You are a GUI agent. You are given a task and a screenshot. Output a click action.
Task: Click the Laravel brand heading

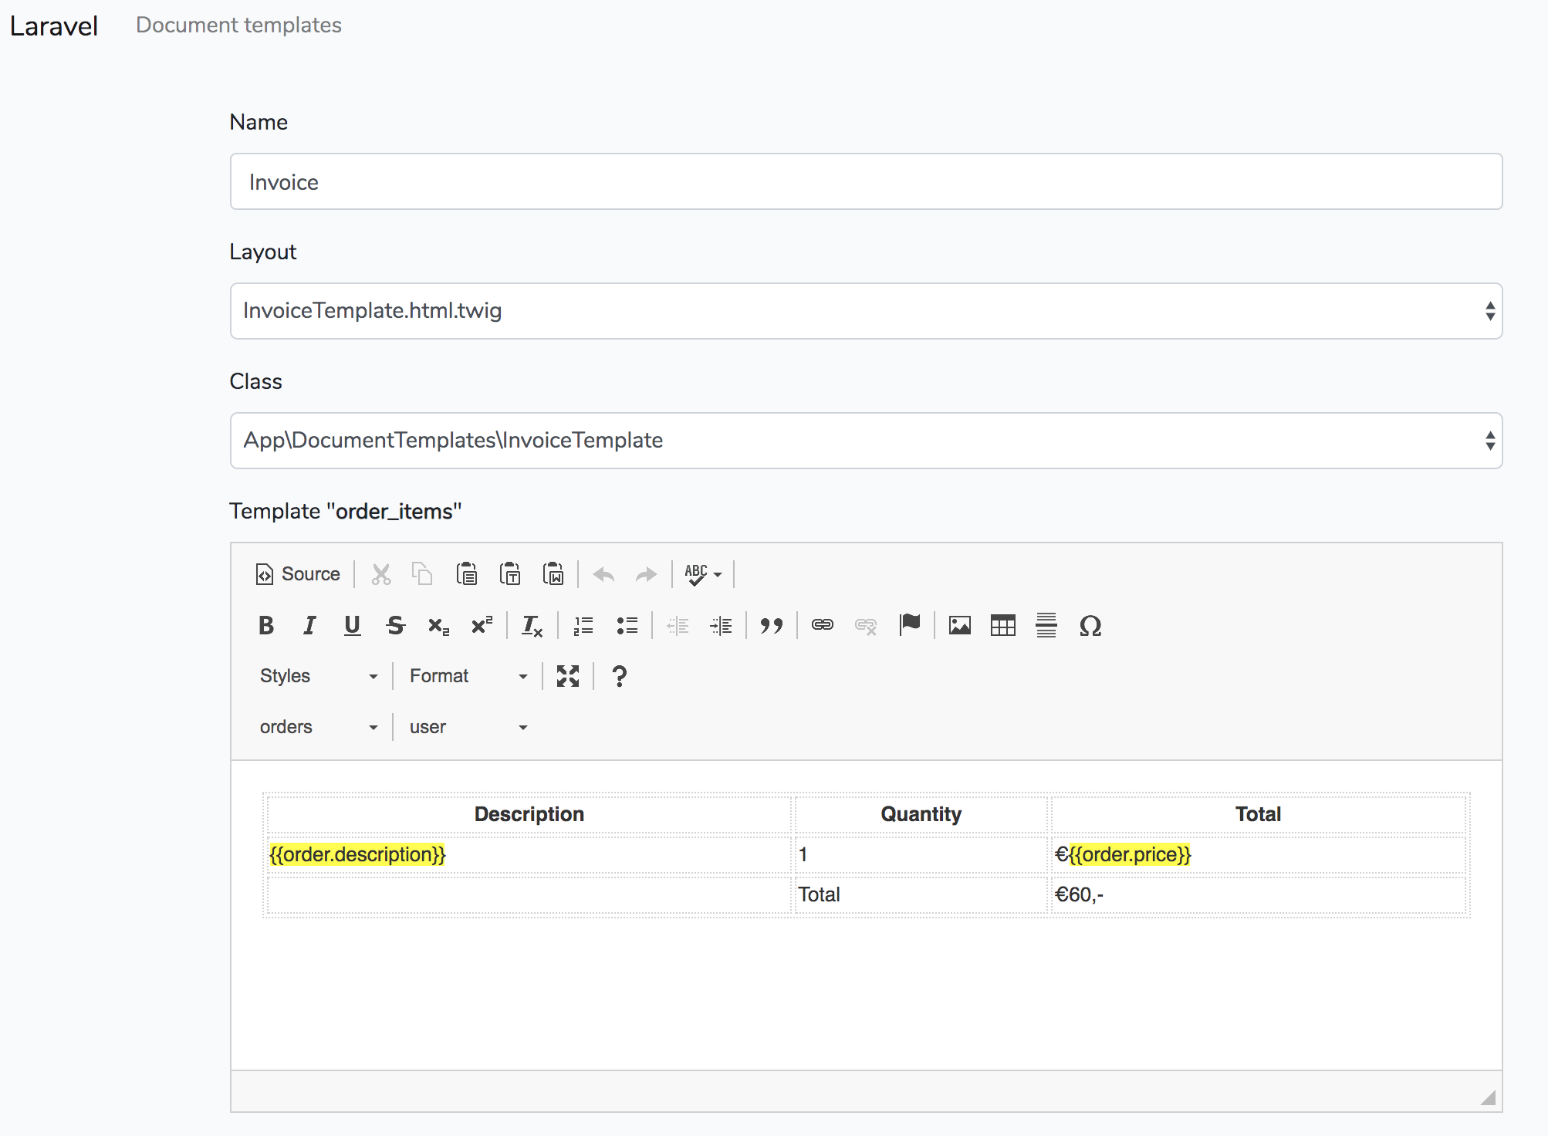pyautogui.click(x=54, y=24)
